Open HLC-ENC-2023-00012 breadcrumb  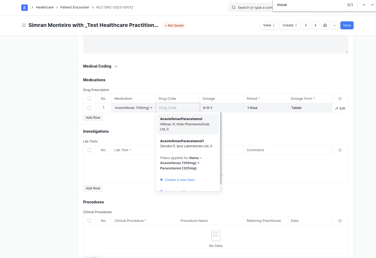coord(115,7)
